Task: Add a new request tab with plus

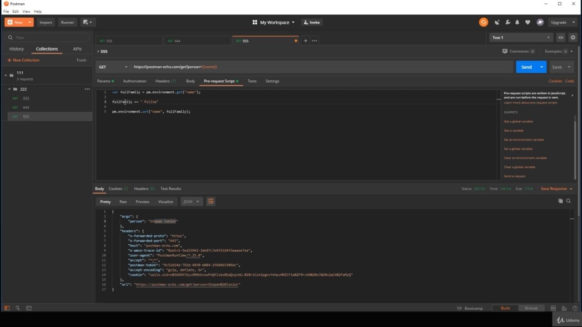Action: click(306, 41)
